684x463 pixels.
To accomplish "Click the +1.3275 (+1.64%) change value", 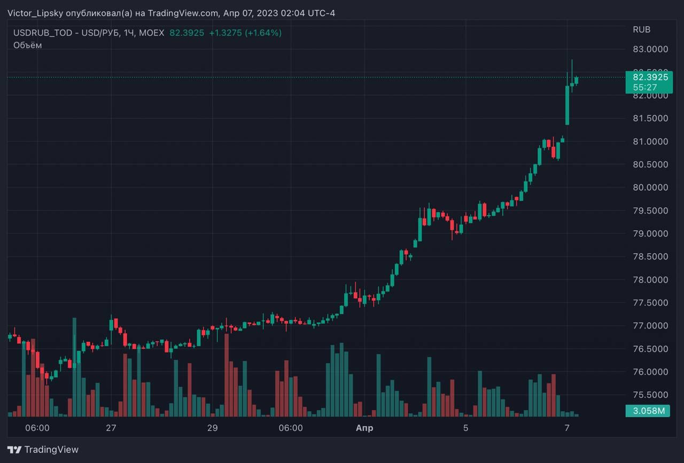I will tap(245, 33).
